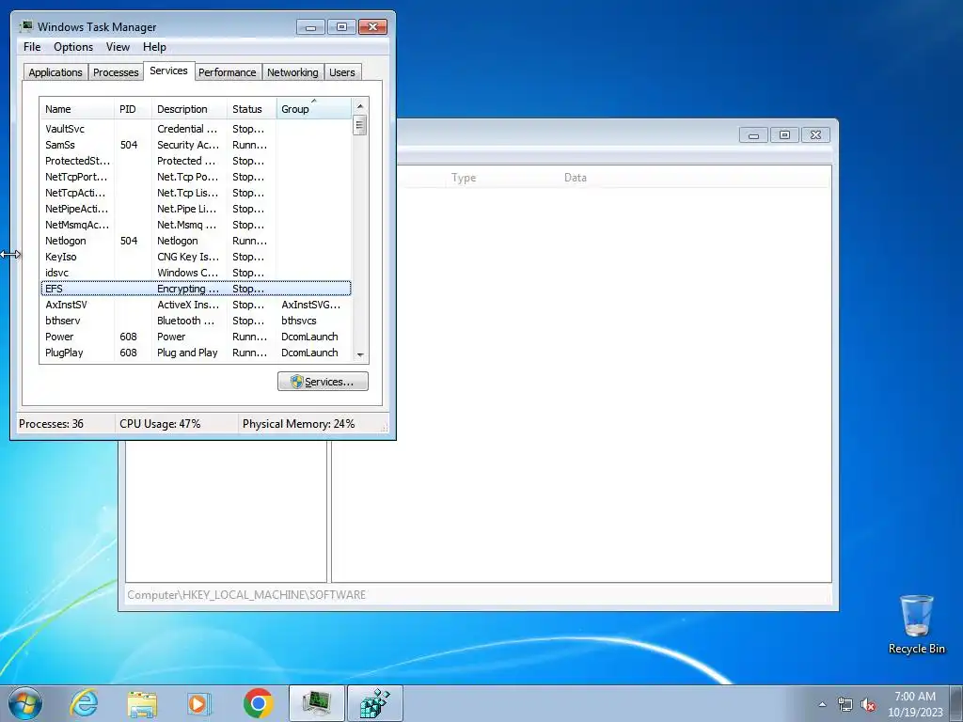
Task: Sort by Description column header
Action: pyautogui.click(x=189, y=109)
